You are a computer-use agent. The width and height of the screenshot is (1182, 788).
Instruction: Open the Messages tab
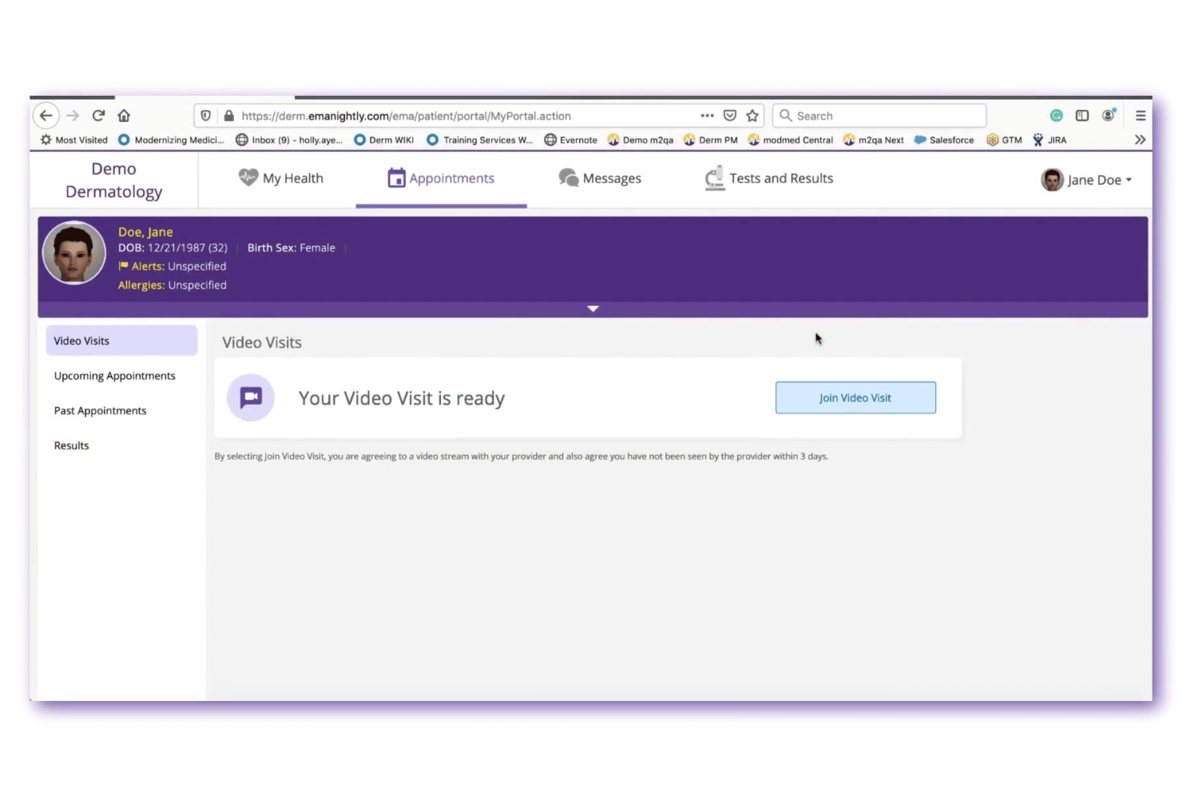600,178
